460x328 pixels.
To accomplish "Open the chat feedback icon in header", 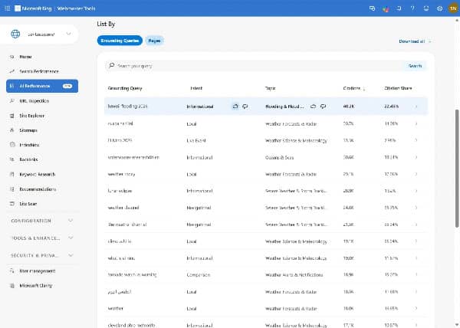I will [372, 8].
